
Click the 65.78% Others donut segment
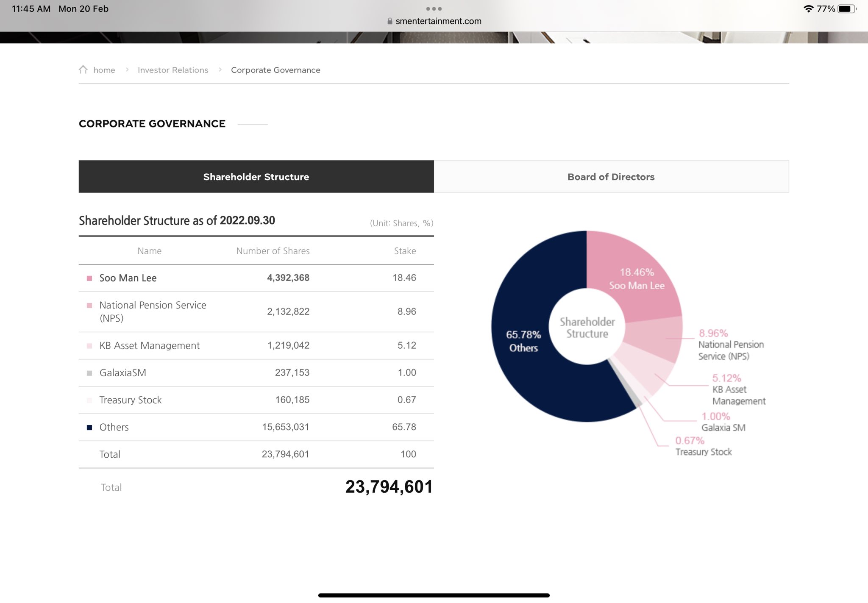click(523, 341)
